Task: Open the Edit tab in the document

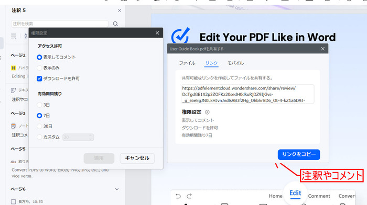Action: tap(295, 193)
